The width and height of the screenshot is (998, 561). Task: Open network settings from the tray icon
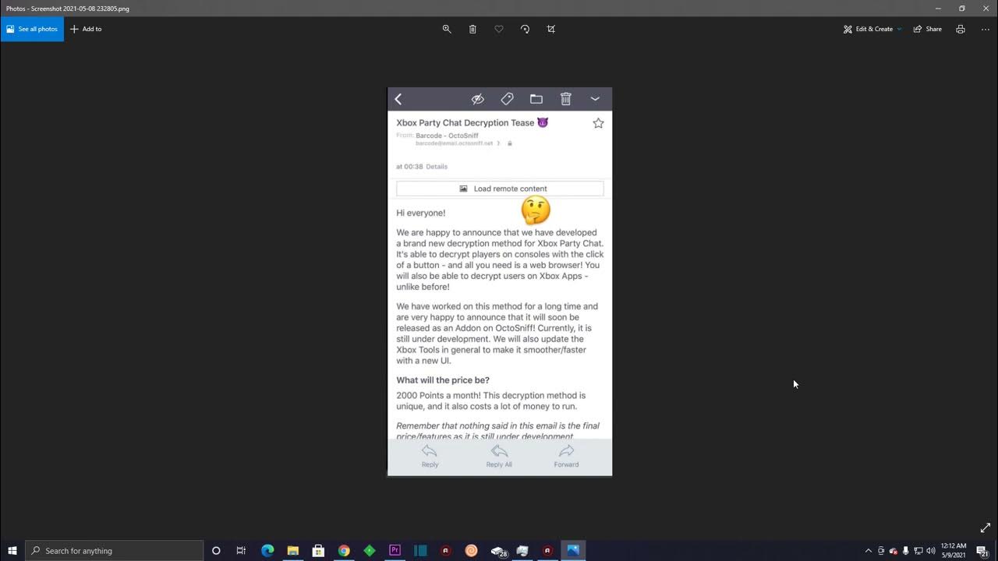[x=918, y=551]
